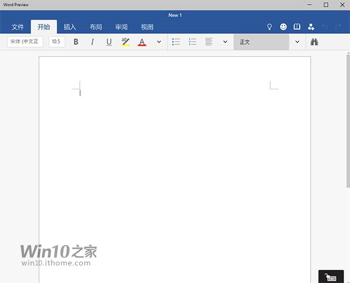Click the Undo arrow

(x=324, y=27)
